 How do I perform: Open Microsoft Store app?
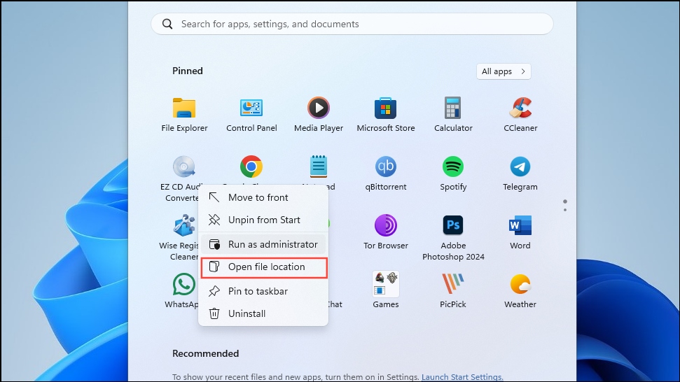pos(386,114)
